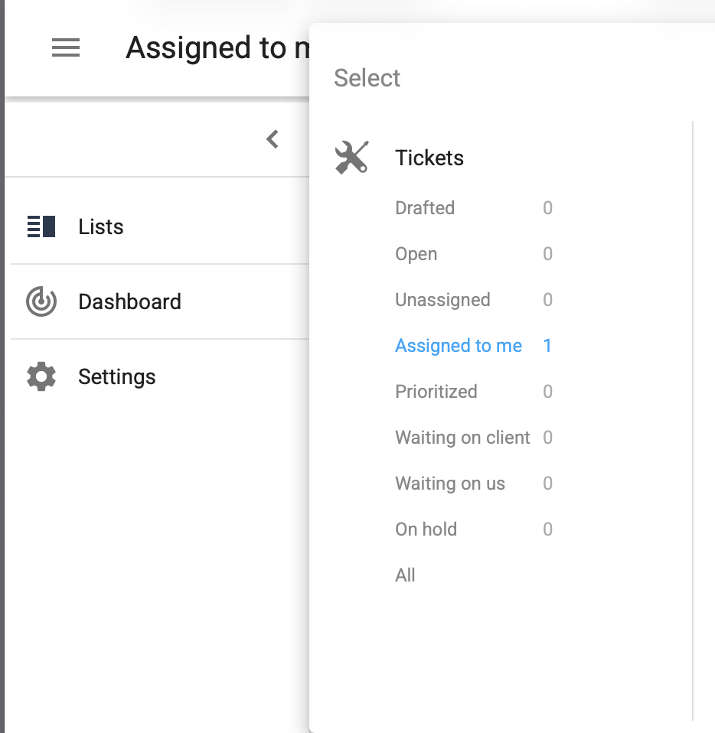The height and width of the screenshot is (733, 715).
Task: Click the Settings gear icon
Action: point(41,376)
